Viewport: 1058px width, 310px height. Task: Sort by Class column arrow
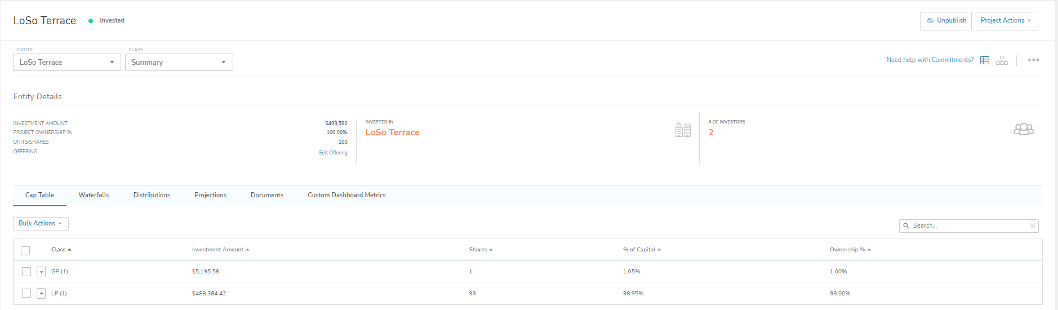(x=69, y=250)
